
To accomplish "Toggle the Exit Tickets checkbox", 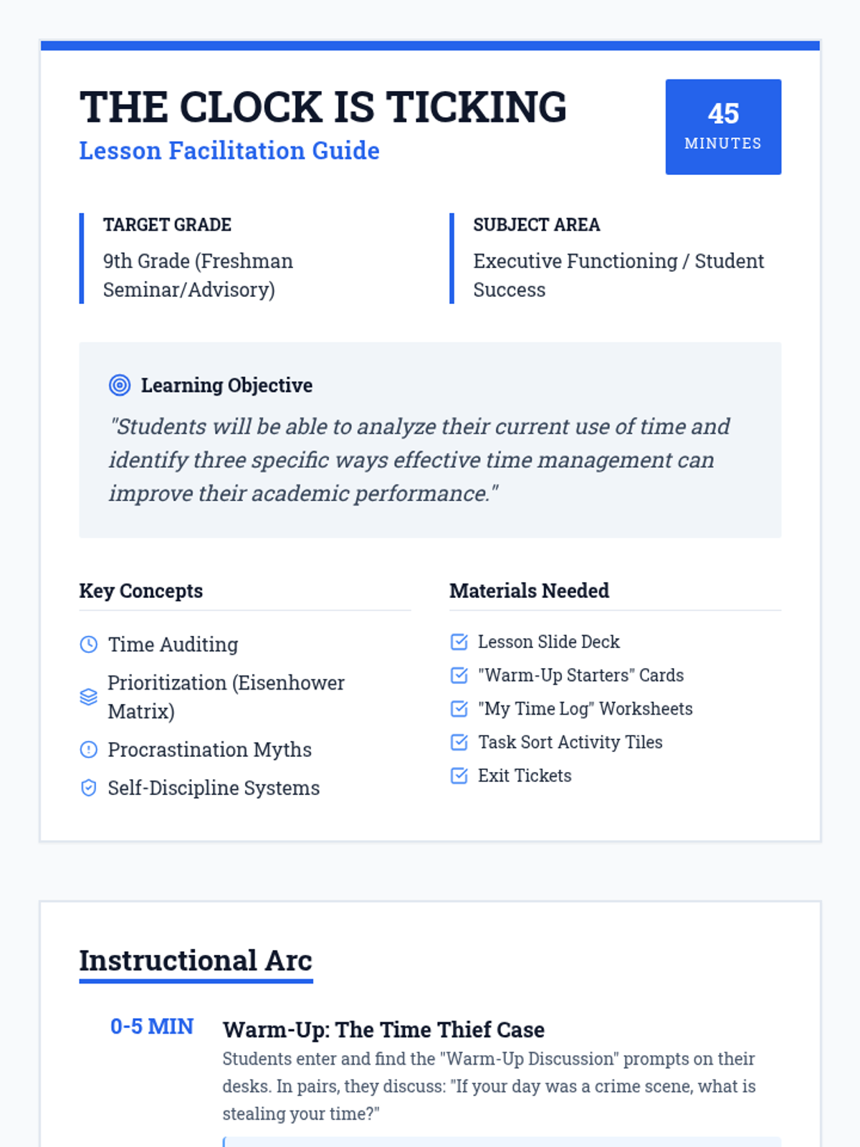I will click(x=459, y=776).
